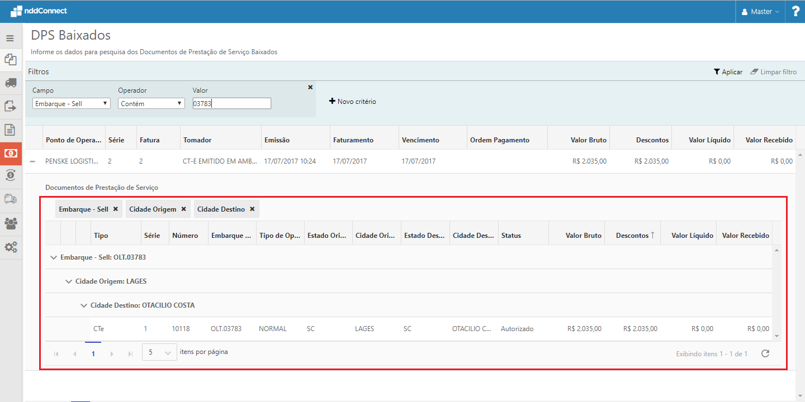The width and height of the screenshot is (805, 402).
Task: Open the Campo dropdown showing Embarque - Sell
Action: [x=71, y=103]
